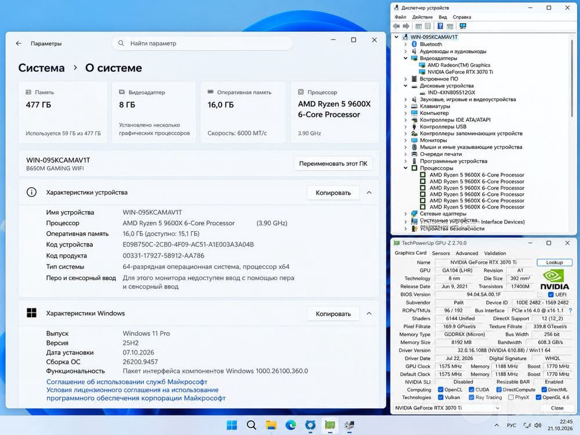The height and width of the screenshot is (435, 580).
Task: Toggle the PhysX checkbox
Action: tap(511, 397)
